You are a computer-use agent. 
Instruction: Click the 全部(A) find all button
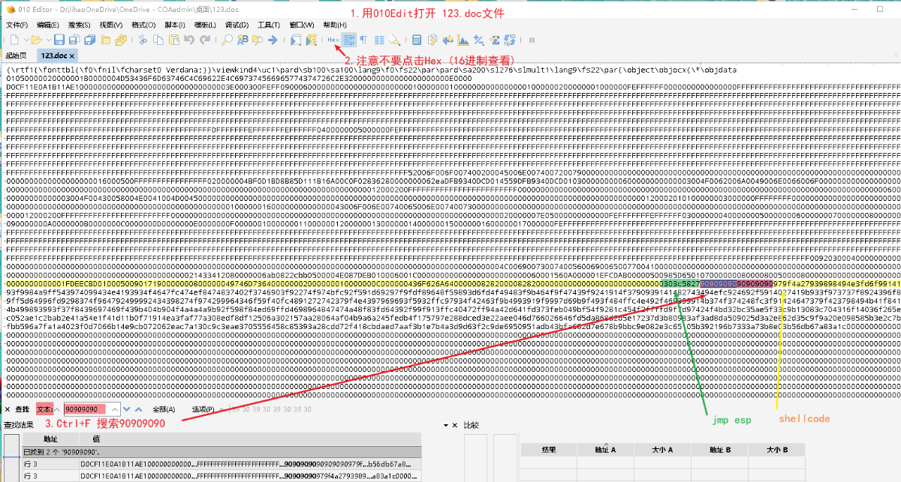click(x=164, y=409)
